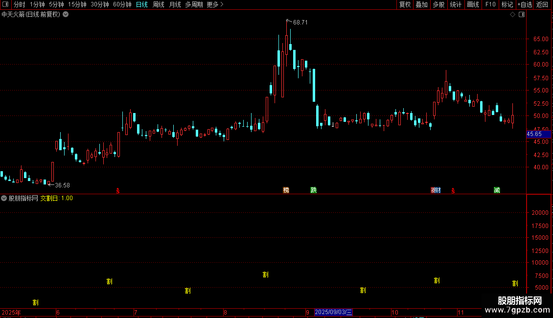This screenshot has width=553, height=318.
Task: Select the 周线 weekly tab
Action: pos(159,4)
